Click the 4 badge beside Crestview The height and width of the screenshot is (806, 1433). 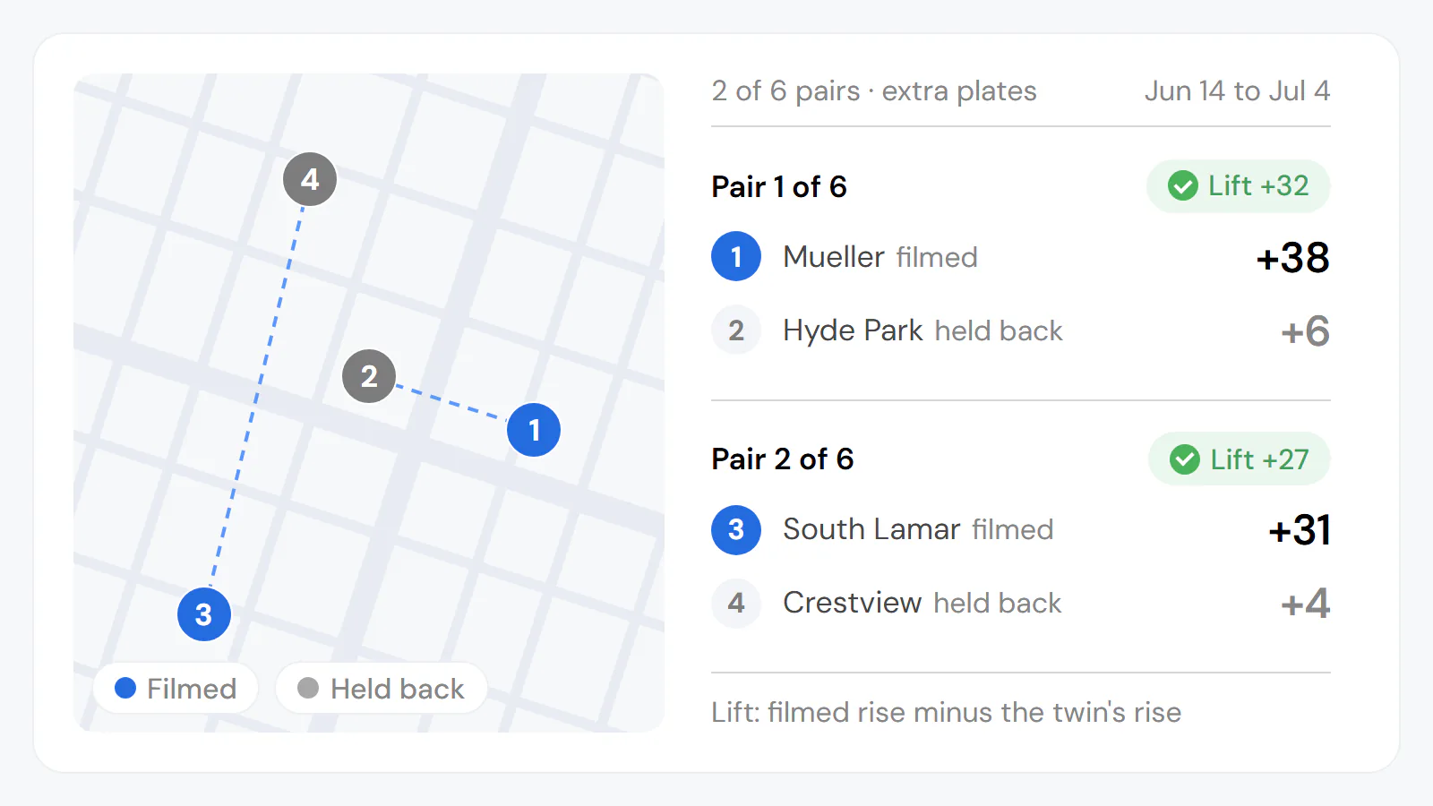[x=736, y=603]
